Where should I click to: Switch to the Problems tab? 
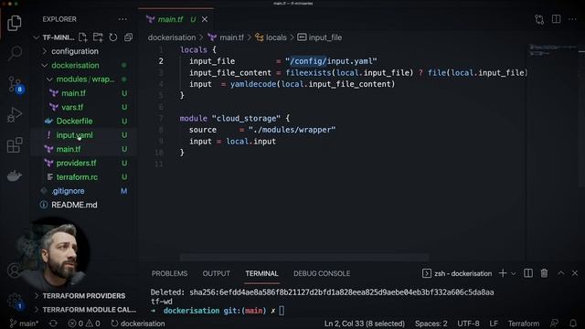pos(169,273)
